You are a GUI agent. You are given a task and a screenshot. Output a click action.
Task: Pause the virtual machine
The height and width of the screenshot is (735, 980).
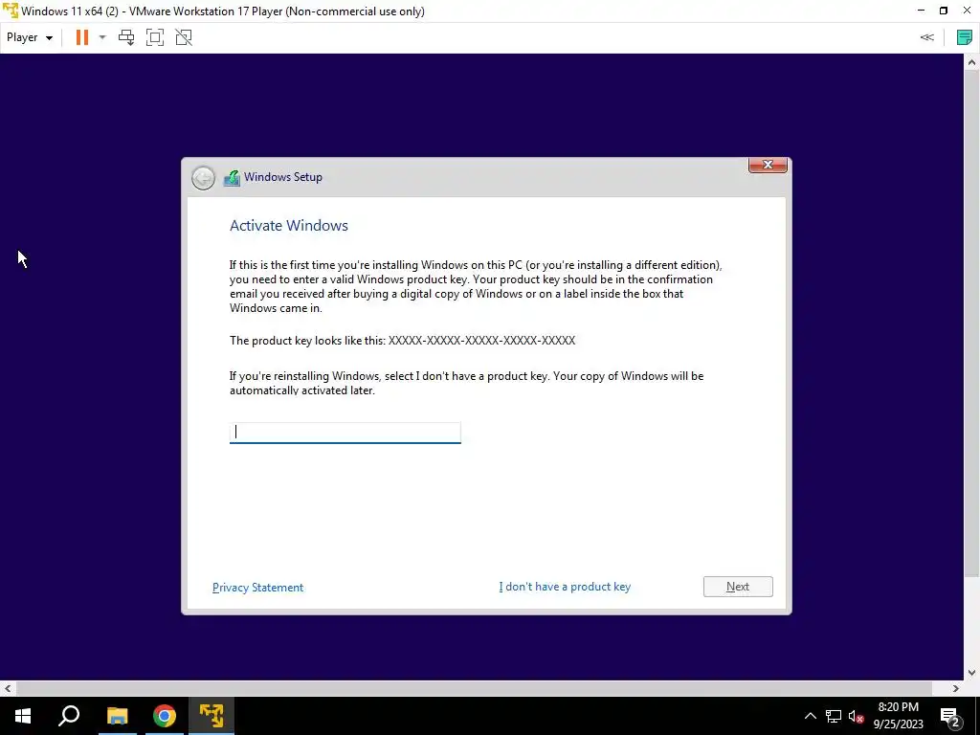click(82, 37)
